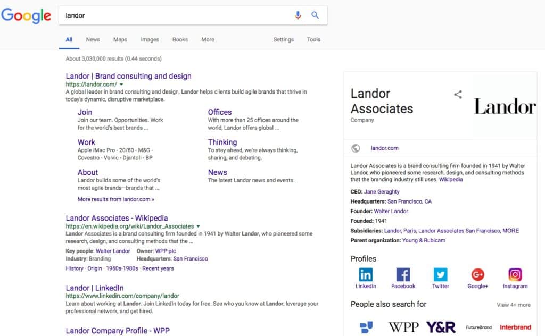Screen dimensions: 545x336
Task: Switch to the All results tab
Action: point(69,39)
